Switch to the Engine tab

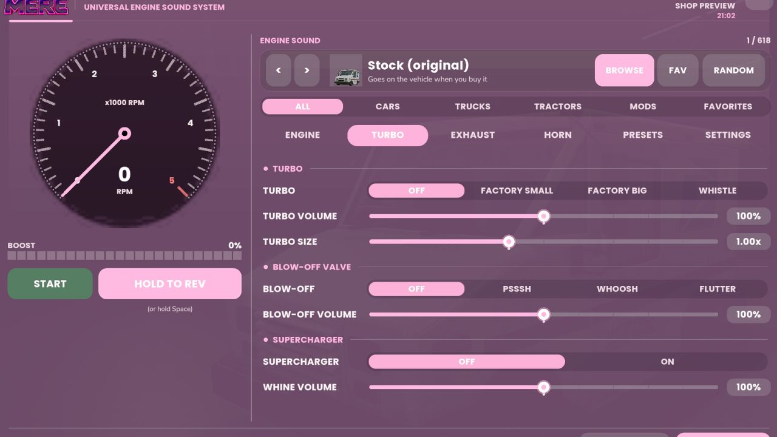tap(302, 135)
